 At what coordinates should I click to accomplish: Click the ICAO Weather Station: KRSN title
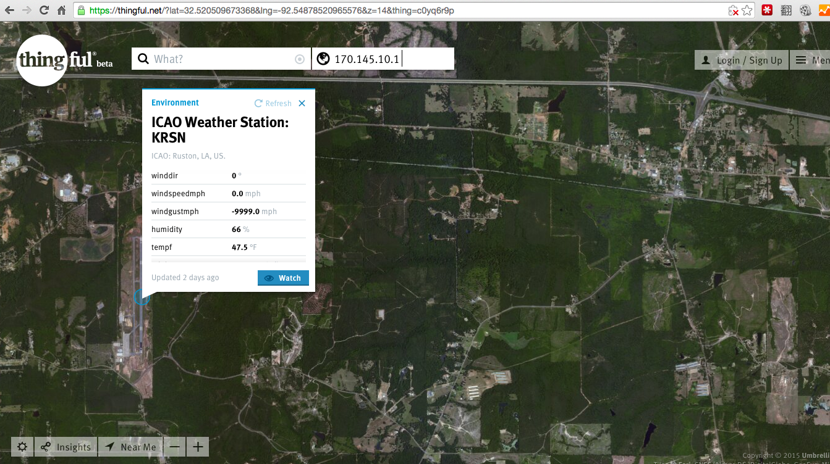point(220,130)
